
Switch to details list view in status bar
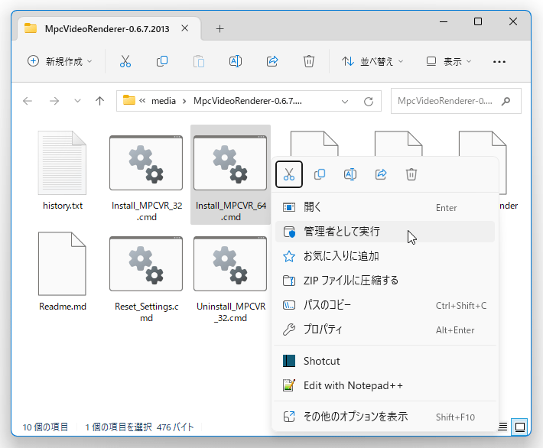pos(502,427)
